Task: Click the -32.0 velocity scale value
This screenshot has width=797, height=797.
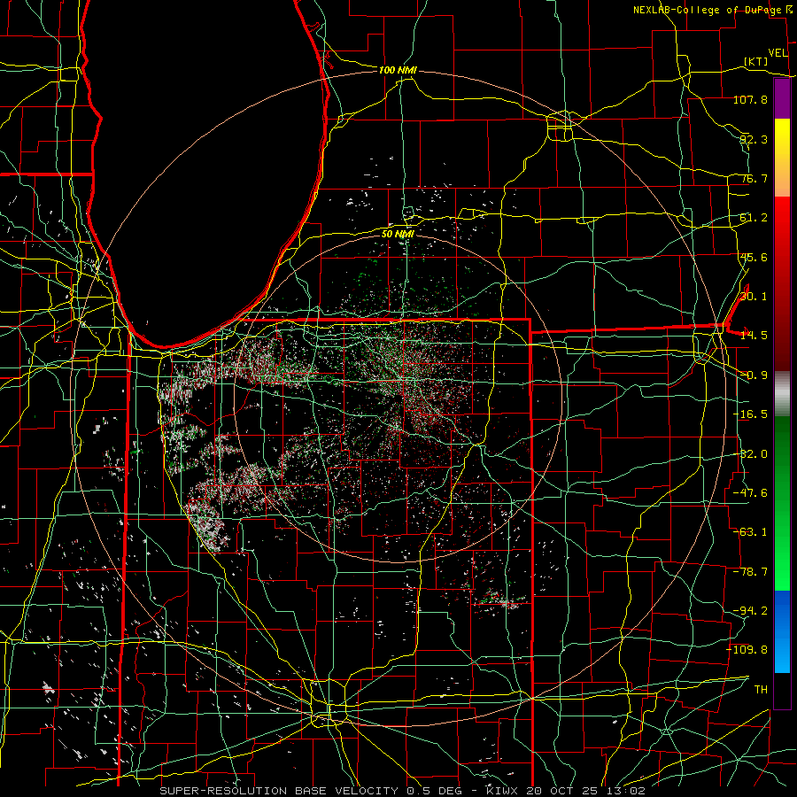Action: [x=750, y=454]
